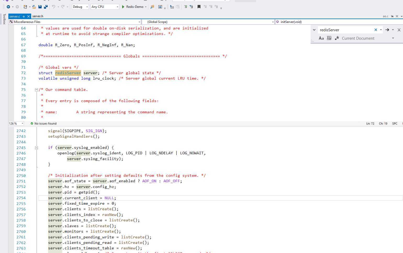Collapse the if block at line 2745
Image resolution: width=403 pixels, height=253 pixels.
point(36,148)
